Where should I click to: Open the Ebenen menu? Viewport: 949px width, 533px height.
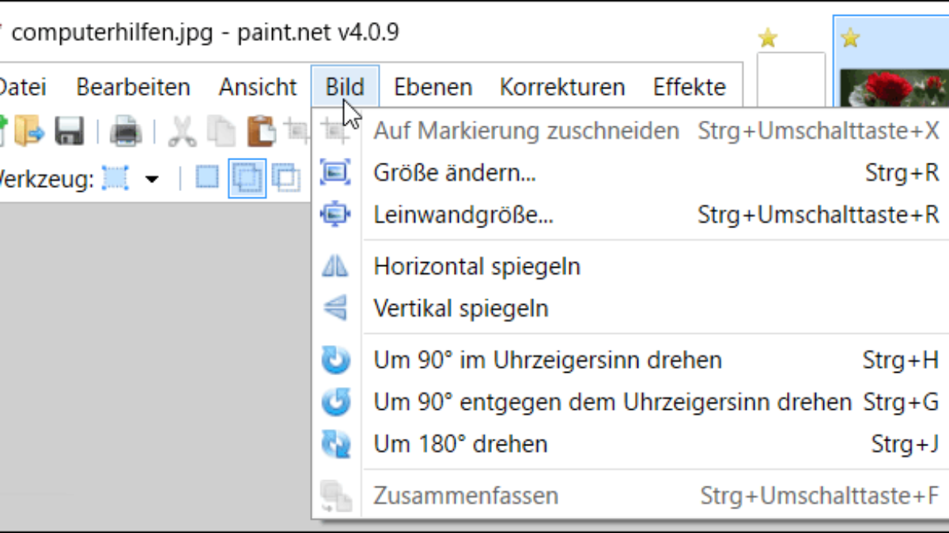(x=433, y=87)
